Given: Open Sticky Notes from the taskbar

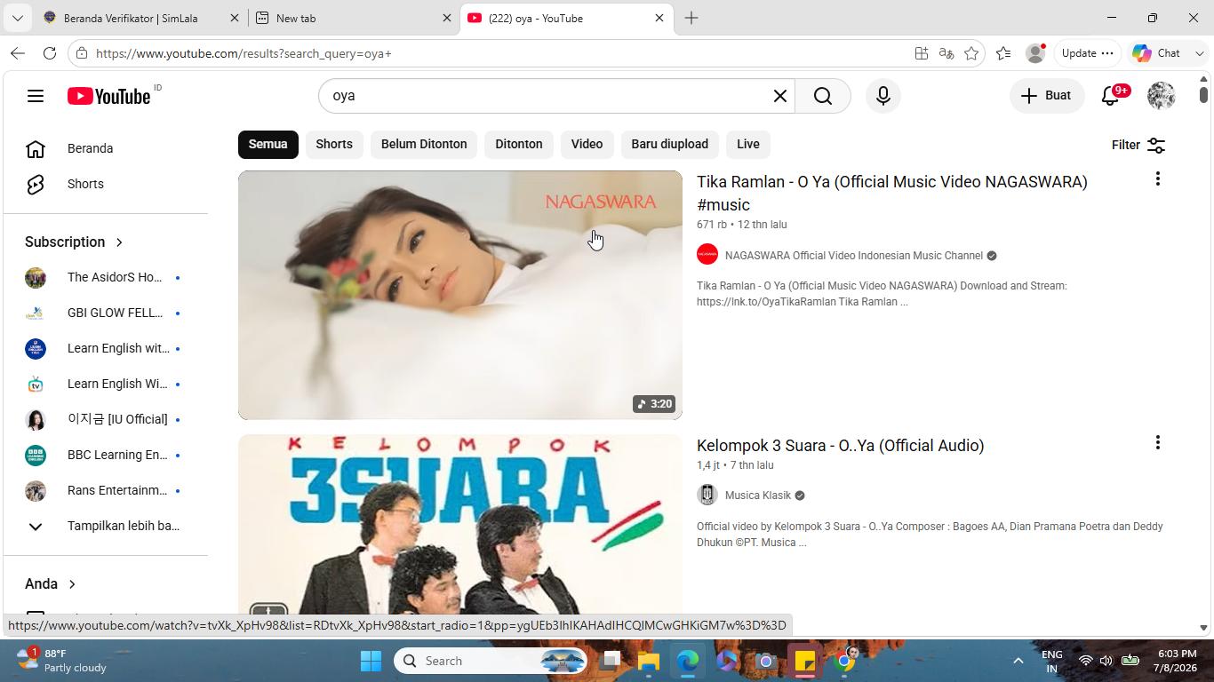Looking at the screenshot, I should coord(805,661).
